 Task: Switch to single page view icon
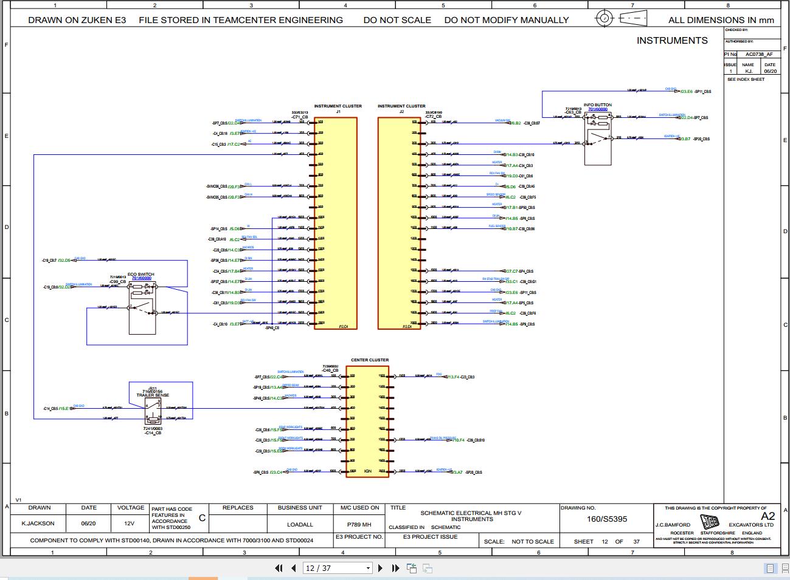click(770, 568)
